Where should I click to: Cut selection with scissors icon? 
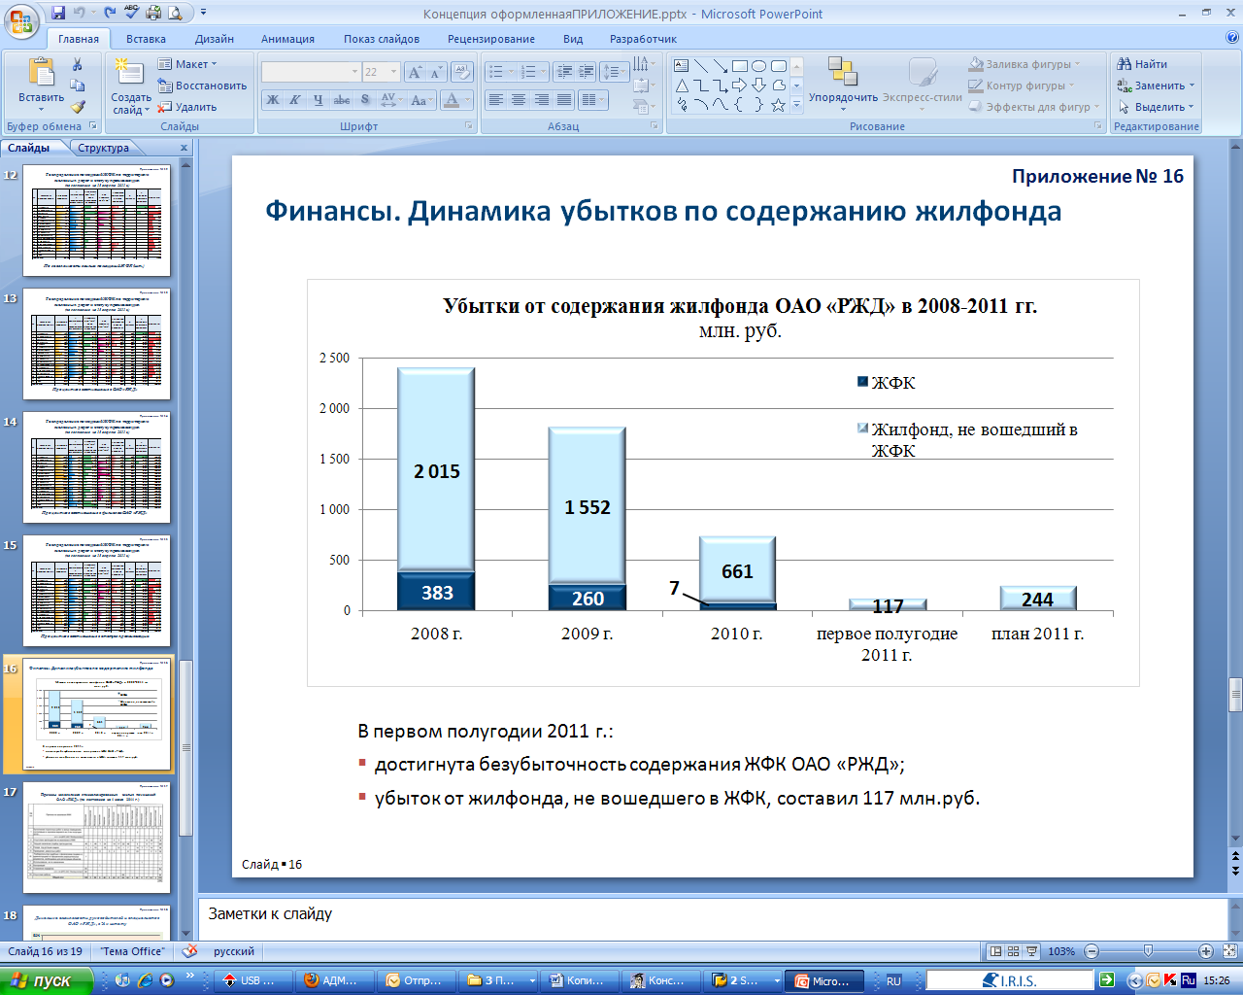tap(78, 64)
